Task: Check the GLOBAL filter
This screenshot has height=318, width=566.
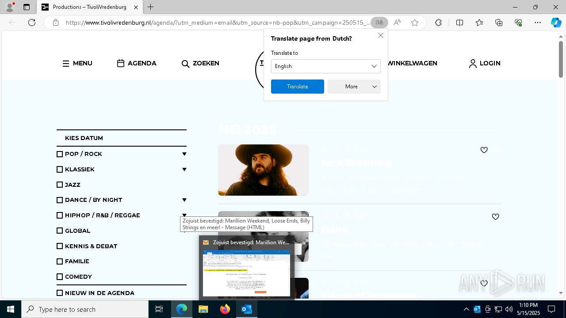Action: pos(60,231)
